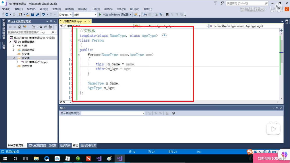Close the 01 类模板语法.cpp editor tab
The height and width of the screenshot is (163, 290).
pos(89,21)
